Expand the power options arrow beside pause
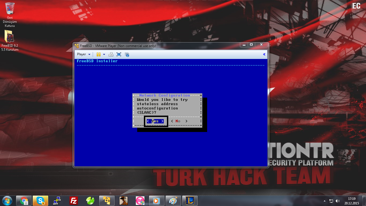Screen dimensions: 366x206 tap(104, 54)
